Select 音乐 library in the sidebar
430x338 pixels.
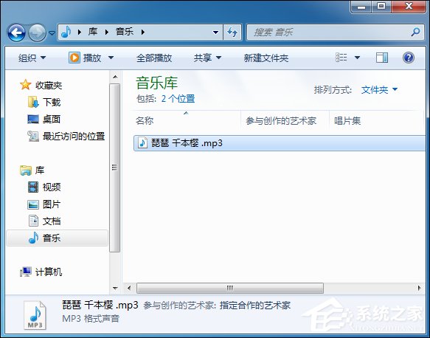point(57,238)
